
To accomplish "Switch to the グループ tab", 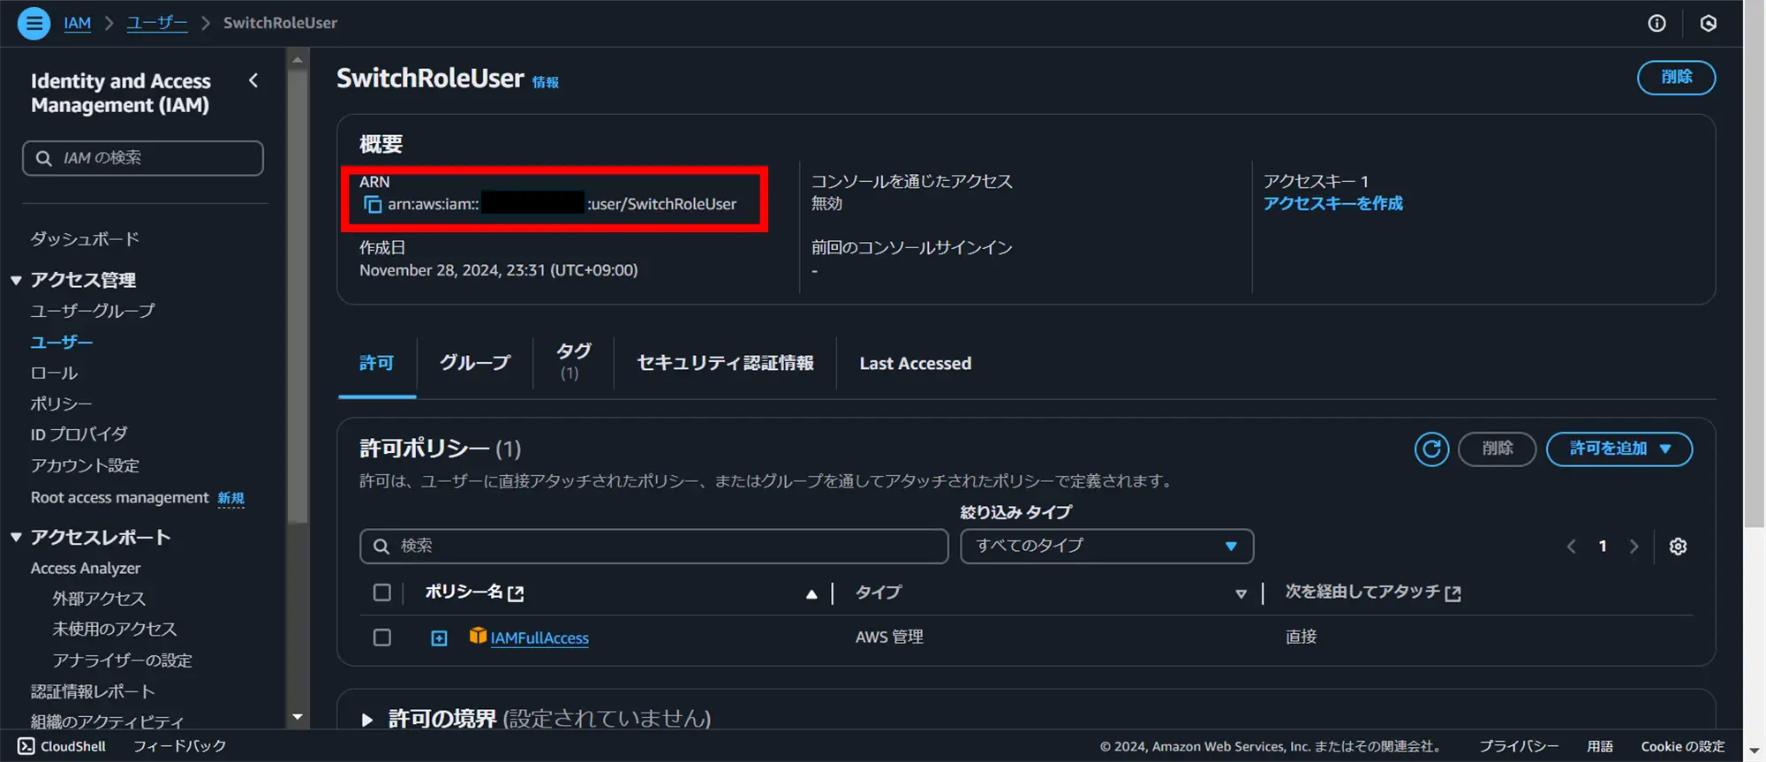I will pyautogui.click(x=475, y=363).
